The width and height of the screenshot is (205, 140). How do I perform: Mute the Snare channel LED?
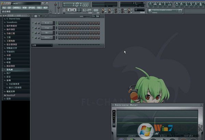coord(33,38)
